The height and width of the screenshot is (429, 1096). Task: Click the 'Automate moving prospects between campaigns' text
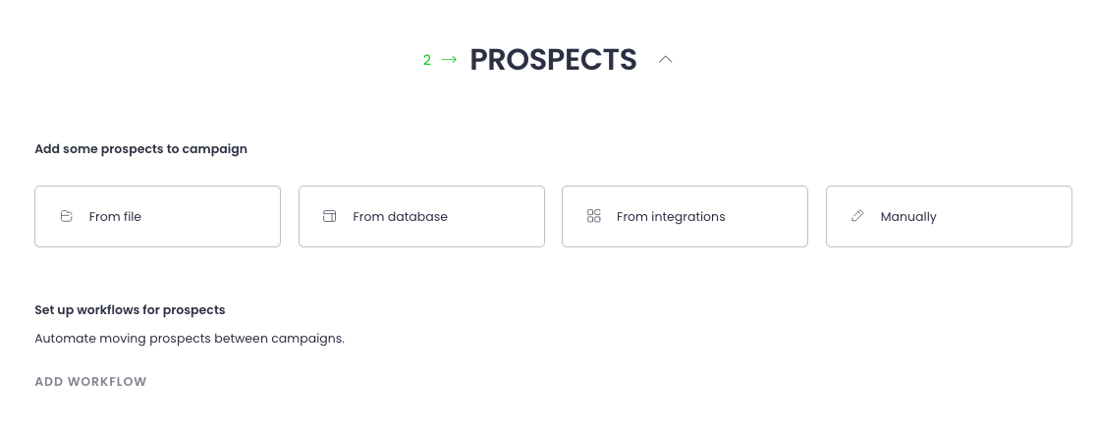(x=190, y=339)
